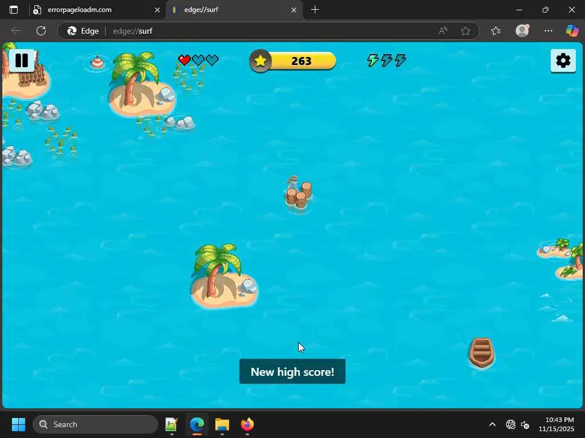Click the network globe tray icon

tap(510, 424)
